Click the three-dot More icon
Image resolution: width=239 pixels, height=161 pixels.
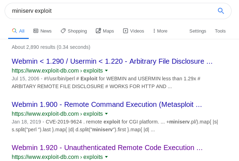point(154,31)
